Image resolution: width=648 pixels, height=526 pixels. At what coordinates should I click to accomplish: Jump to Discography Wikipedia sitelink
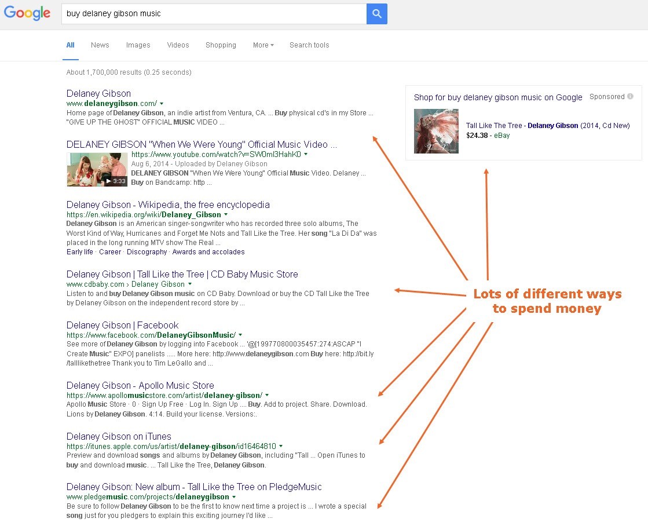click(147, 252)
